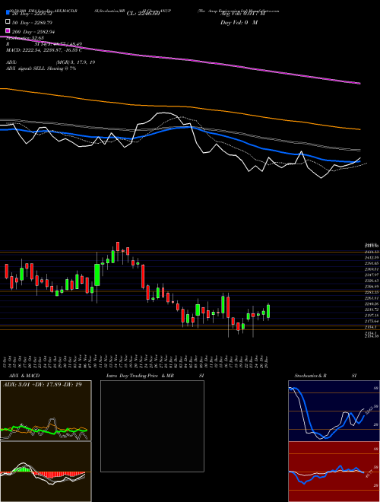Click the 'Stochastics: 52.63' reading
This screenshot has height=502, width=380.
click(25, 39)
